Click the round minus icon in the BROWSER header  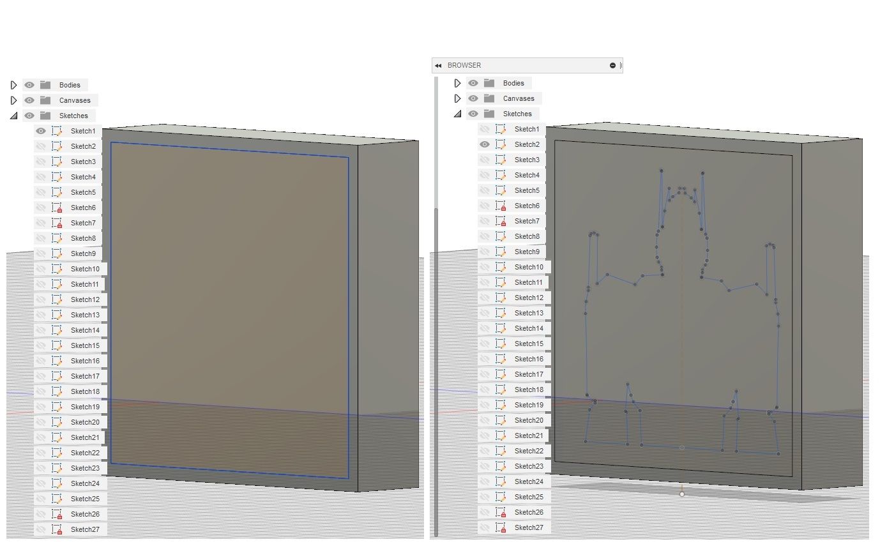tap(612, 65)
